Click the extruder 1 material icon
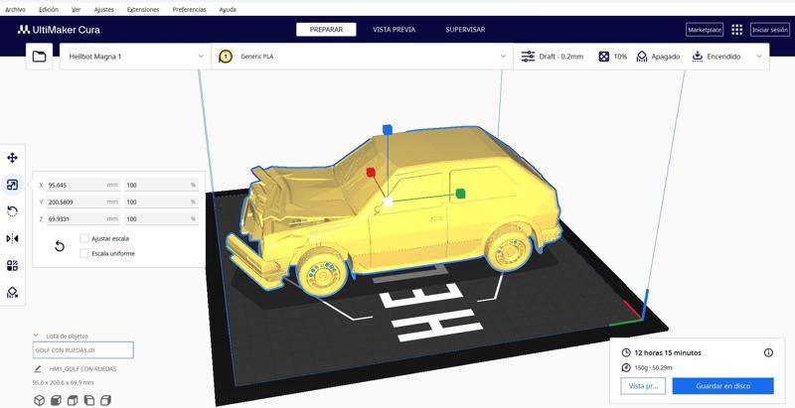The height and width of the screenshot is (408, 795). pos(226,57)
